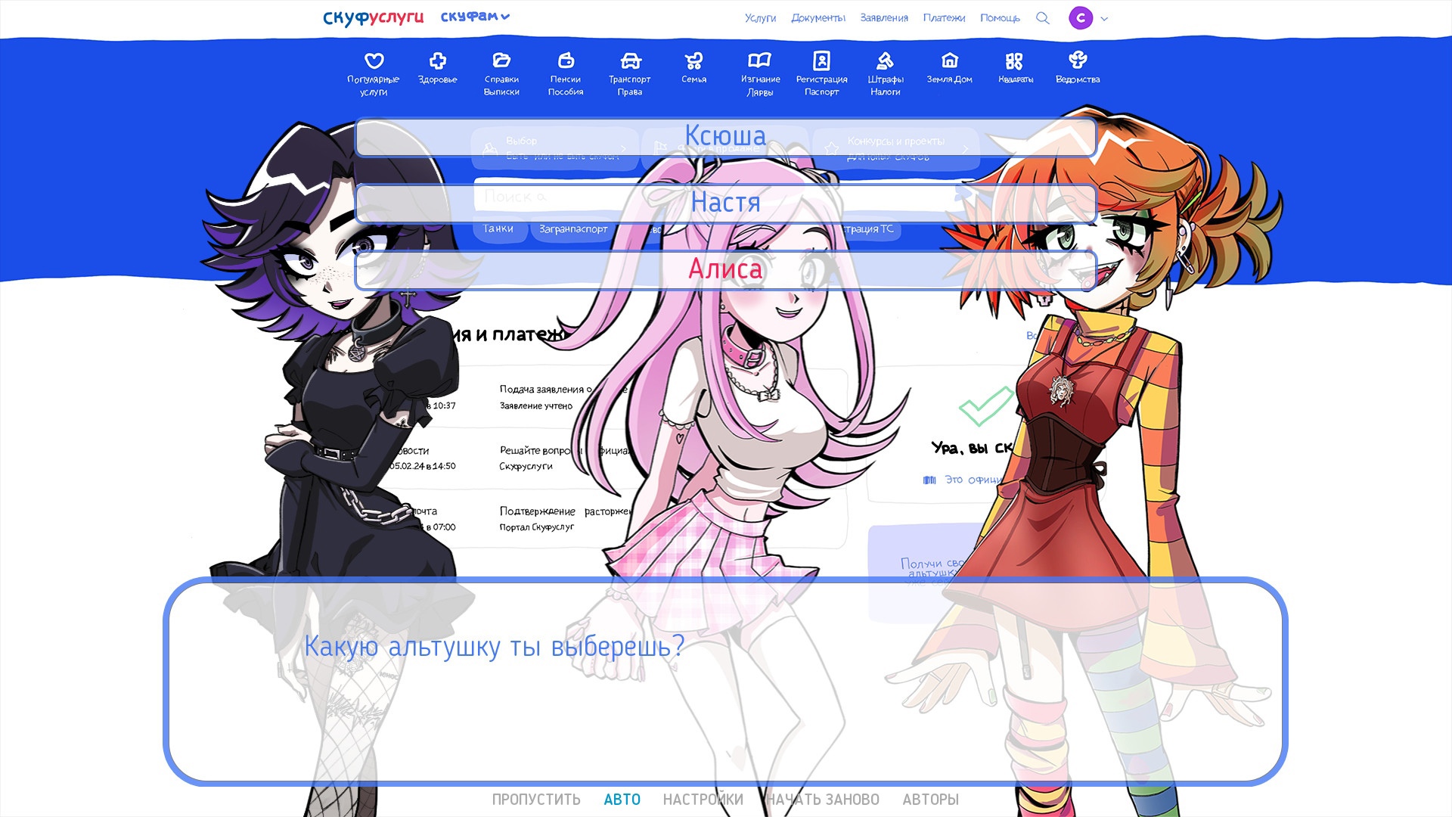Screen dimensions: 1452x817
Task: Click the Ведомства icon
Action: click(1078, 60)
